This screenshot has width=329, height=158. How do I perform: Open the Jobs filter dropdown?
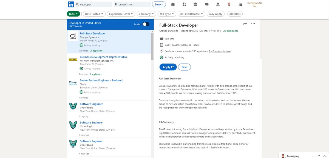73,14
